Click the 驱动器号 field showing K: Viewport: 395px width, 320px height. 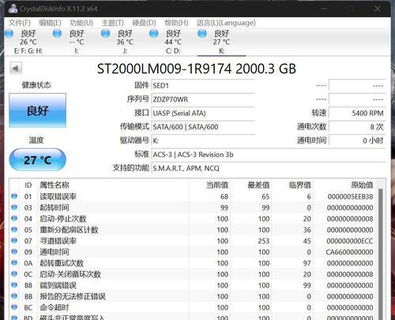tap(203, 141)
